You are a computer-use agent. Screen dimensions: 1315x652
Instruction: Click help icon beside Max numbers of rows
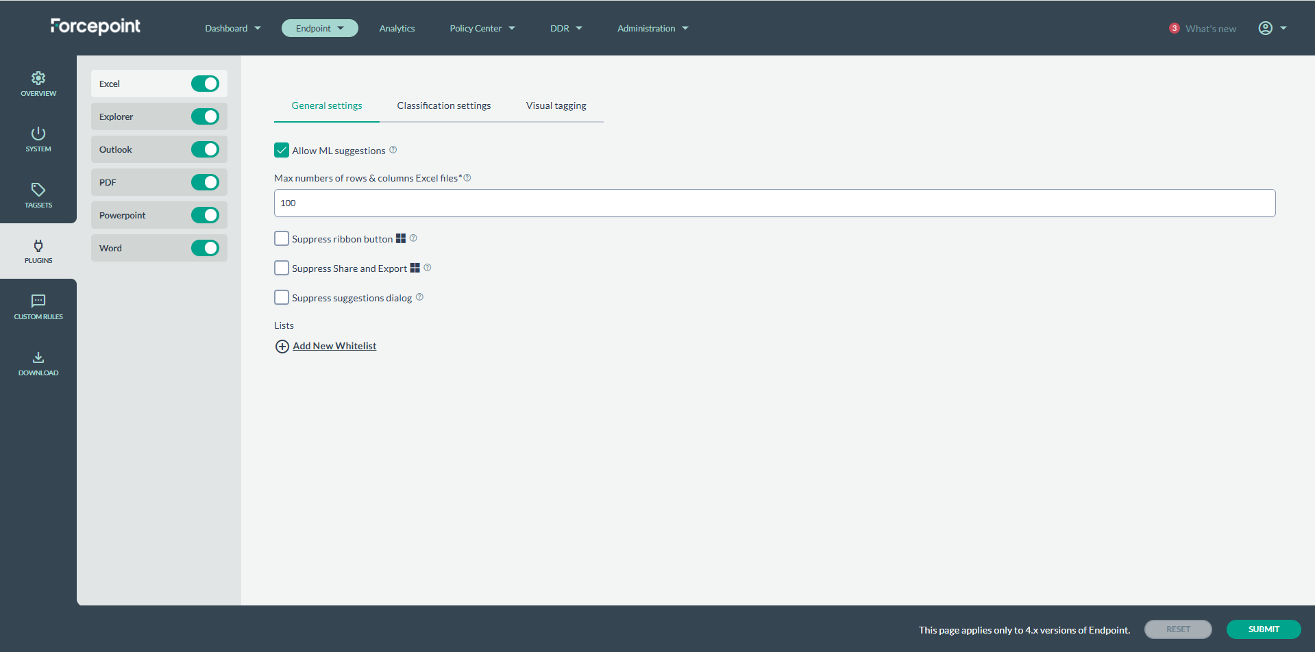coord(467,178)
